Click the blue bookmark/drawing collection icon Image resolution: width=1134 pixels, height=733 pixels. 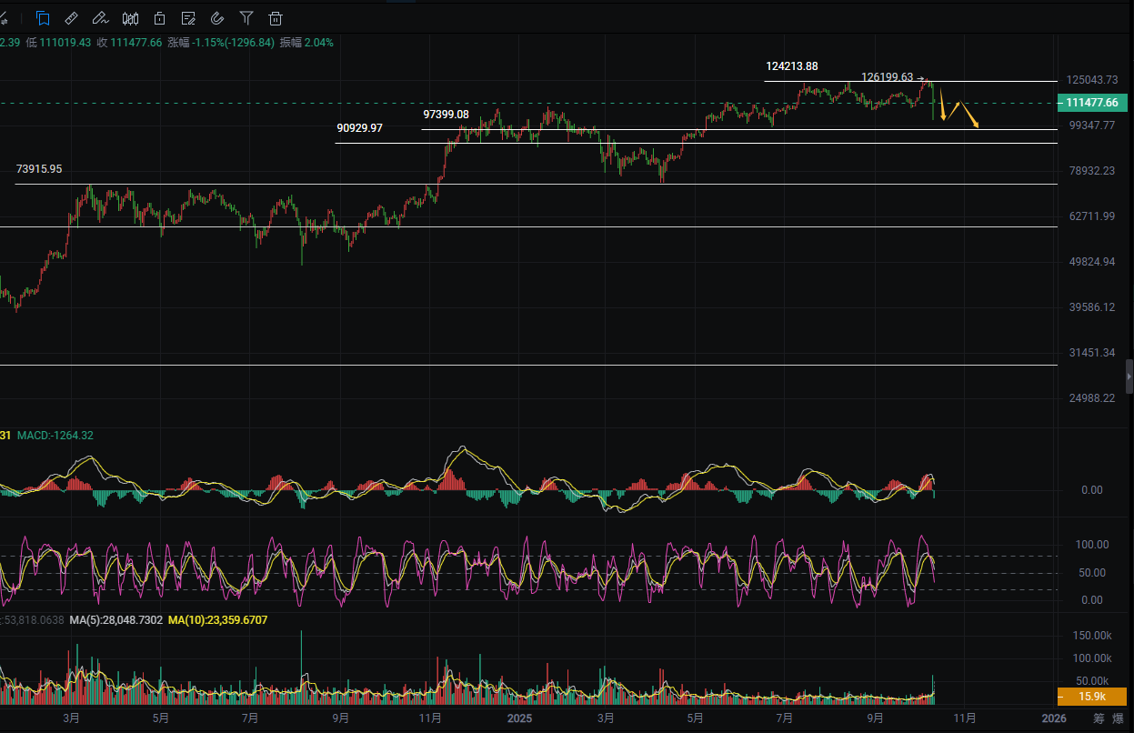tap(43, 17)
